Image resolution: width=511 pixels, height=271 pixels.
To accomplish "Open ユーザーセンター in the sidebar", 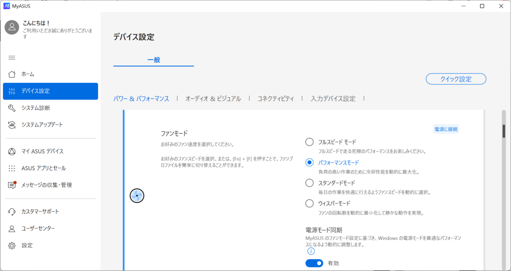I will 50,229.
